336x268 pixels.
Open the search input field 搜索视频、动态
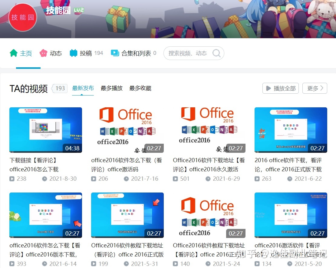(188, 53)
